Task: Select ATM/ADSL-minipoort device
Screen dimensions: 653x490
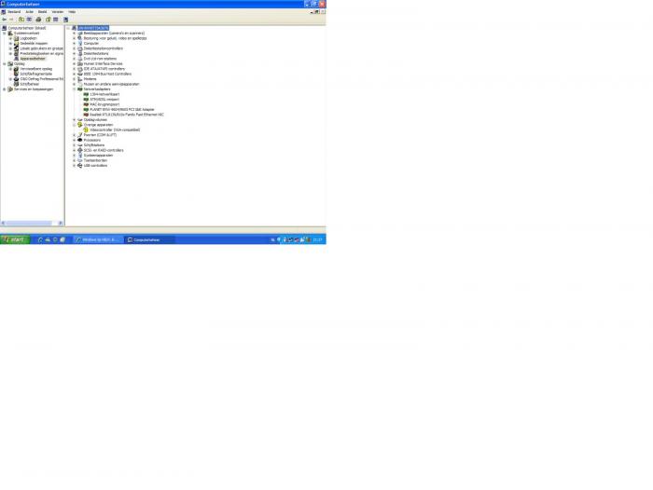Action: [104, 100]
